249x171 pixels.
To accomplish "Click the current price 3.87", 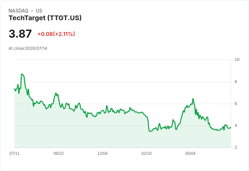I will point(20,34).
